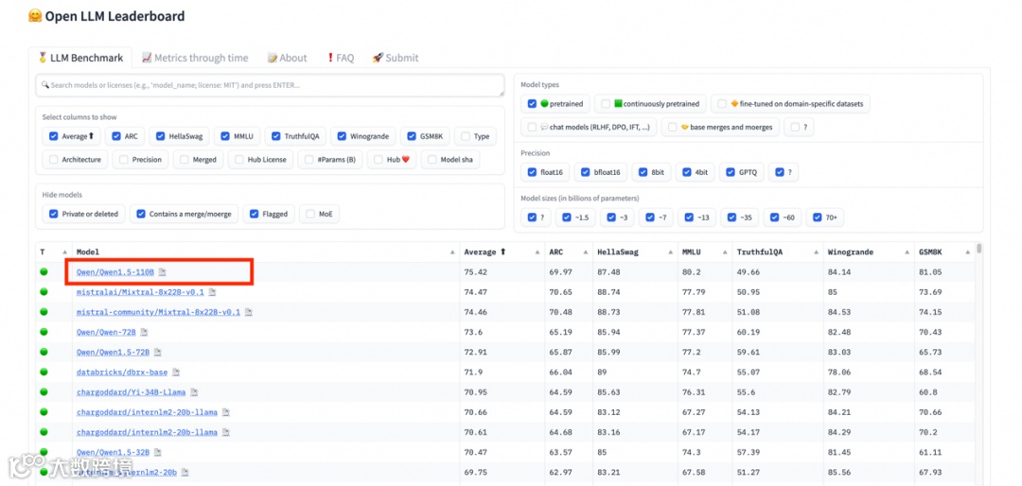Image resolution: width=1022 pixels, height=486 pixels.
Task: Toggle the Flagged hide models checkbox
Action: pyautogui.click(x=255, y=214)
